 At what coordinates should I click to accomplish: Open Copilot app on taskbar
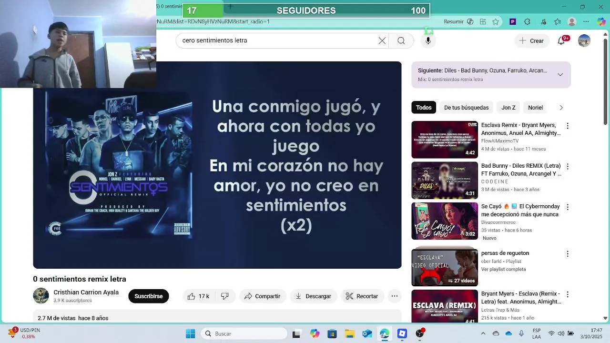(315, 333)
